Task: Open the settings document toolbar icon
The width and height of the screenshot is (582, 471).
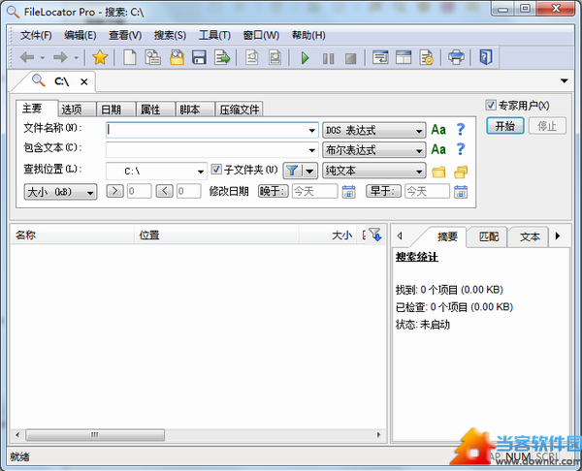Action: pos(426,57)
